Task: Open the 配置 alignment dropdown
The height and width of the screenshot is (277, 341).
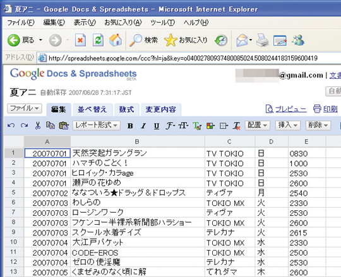Action: tap(258, 125)
